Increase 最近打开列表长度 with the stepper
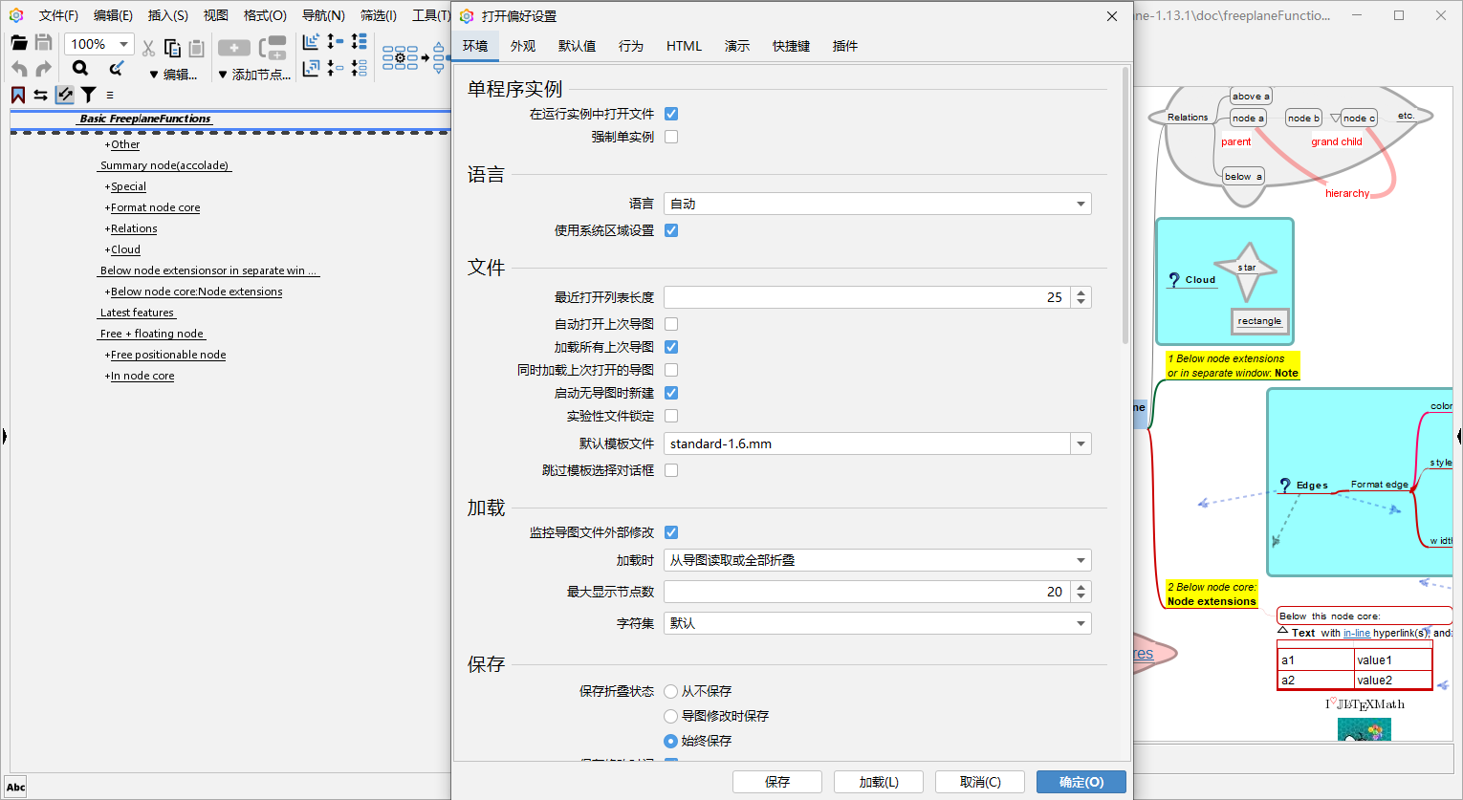This screenshot has height=800, width=1463. coord(1081,292)
